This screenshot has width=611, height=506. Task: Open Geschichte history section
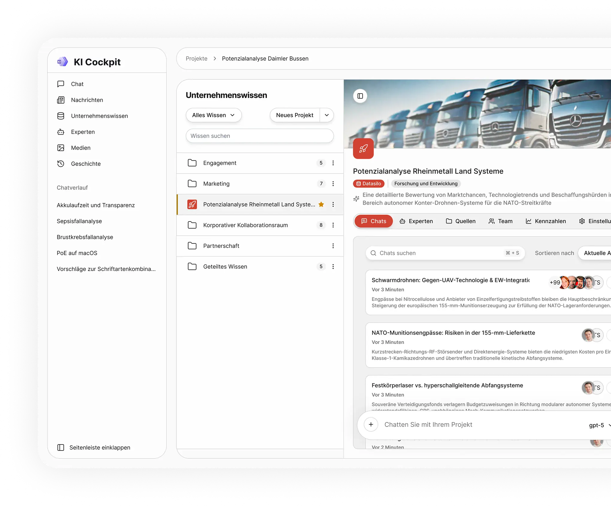79,164
